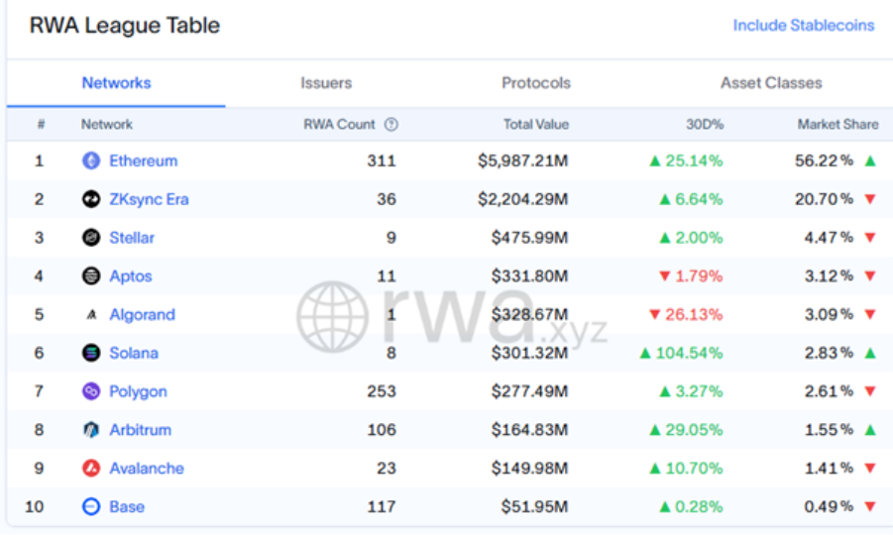Viewport: 893px width, 535px height.
Task: Open the Ethereum network link
Action: point(143,161)
